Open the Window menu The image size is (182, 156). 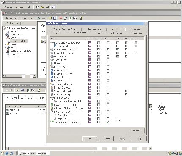pos(19,7)
